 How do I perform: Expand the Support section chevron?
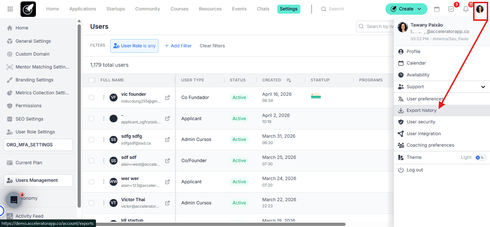pyautogui.click(x=483, y=87)
